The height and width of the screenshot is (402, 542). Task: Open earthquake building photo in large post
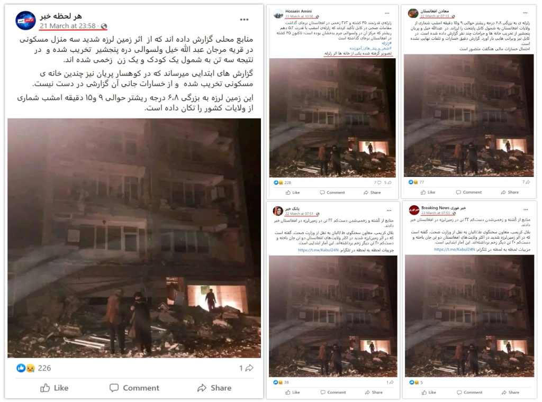point(134,238)
